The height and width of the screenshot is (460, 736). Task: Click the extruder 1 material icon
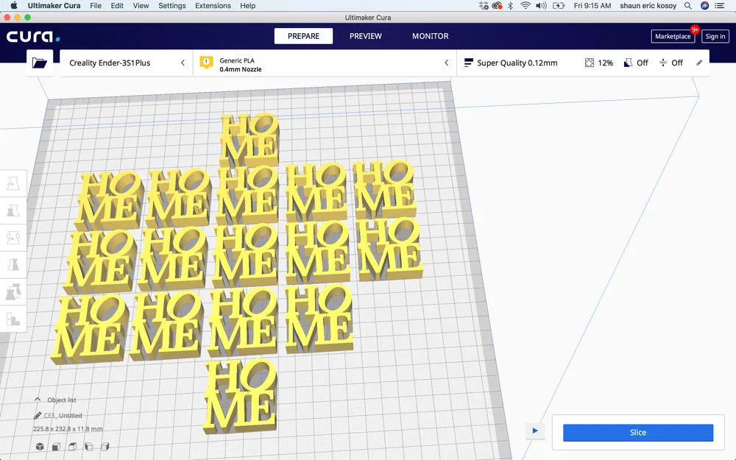(206, 63)
